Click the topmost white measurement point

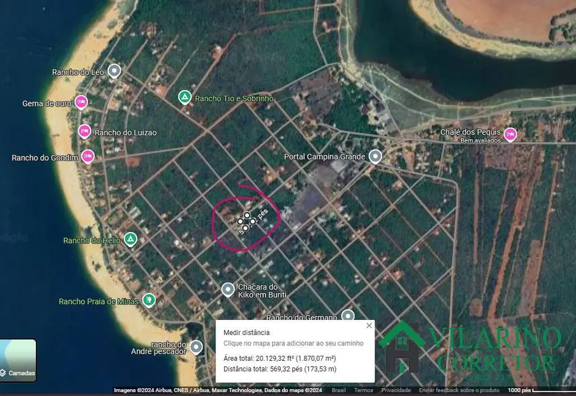[x=247, y=215]
